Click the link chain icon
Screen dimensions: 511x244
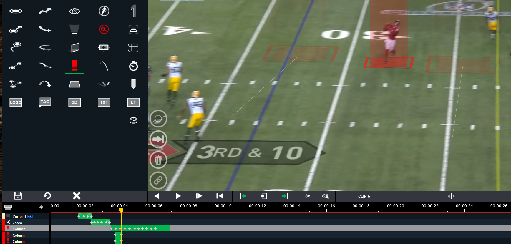click(158, 180)
